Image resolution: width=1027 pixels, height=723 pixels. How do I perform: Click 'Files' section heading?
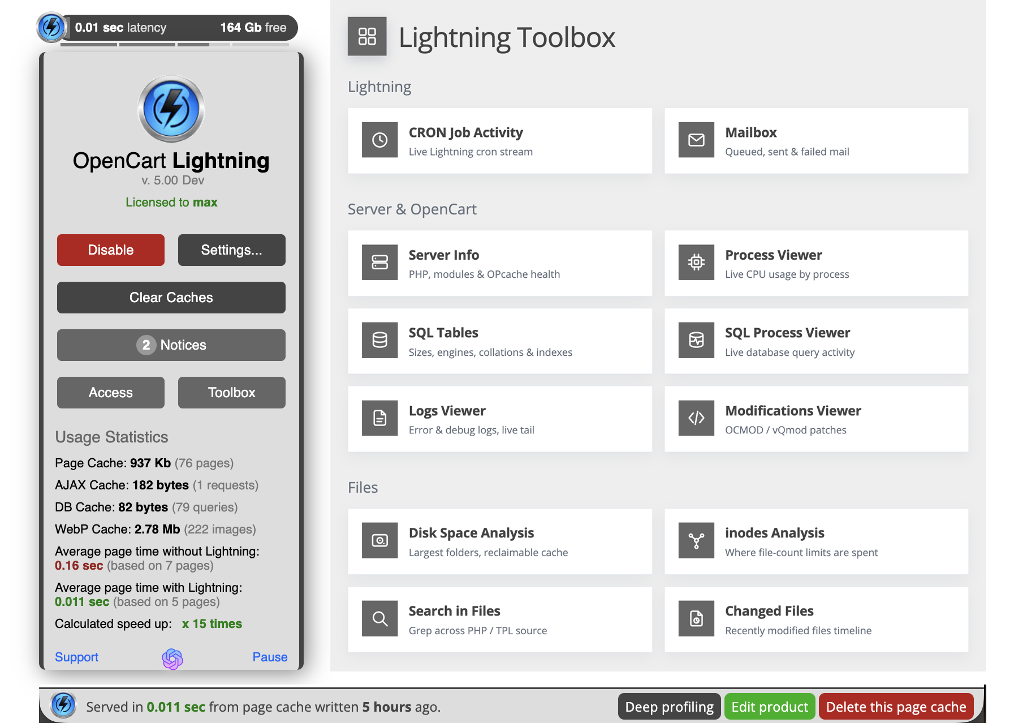pos(363,487)
